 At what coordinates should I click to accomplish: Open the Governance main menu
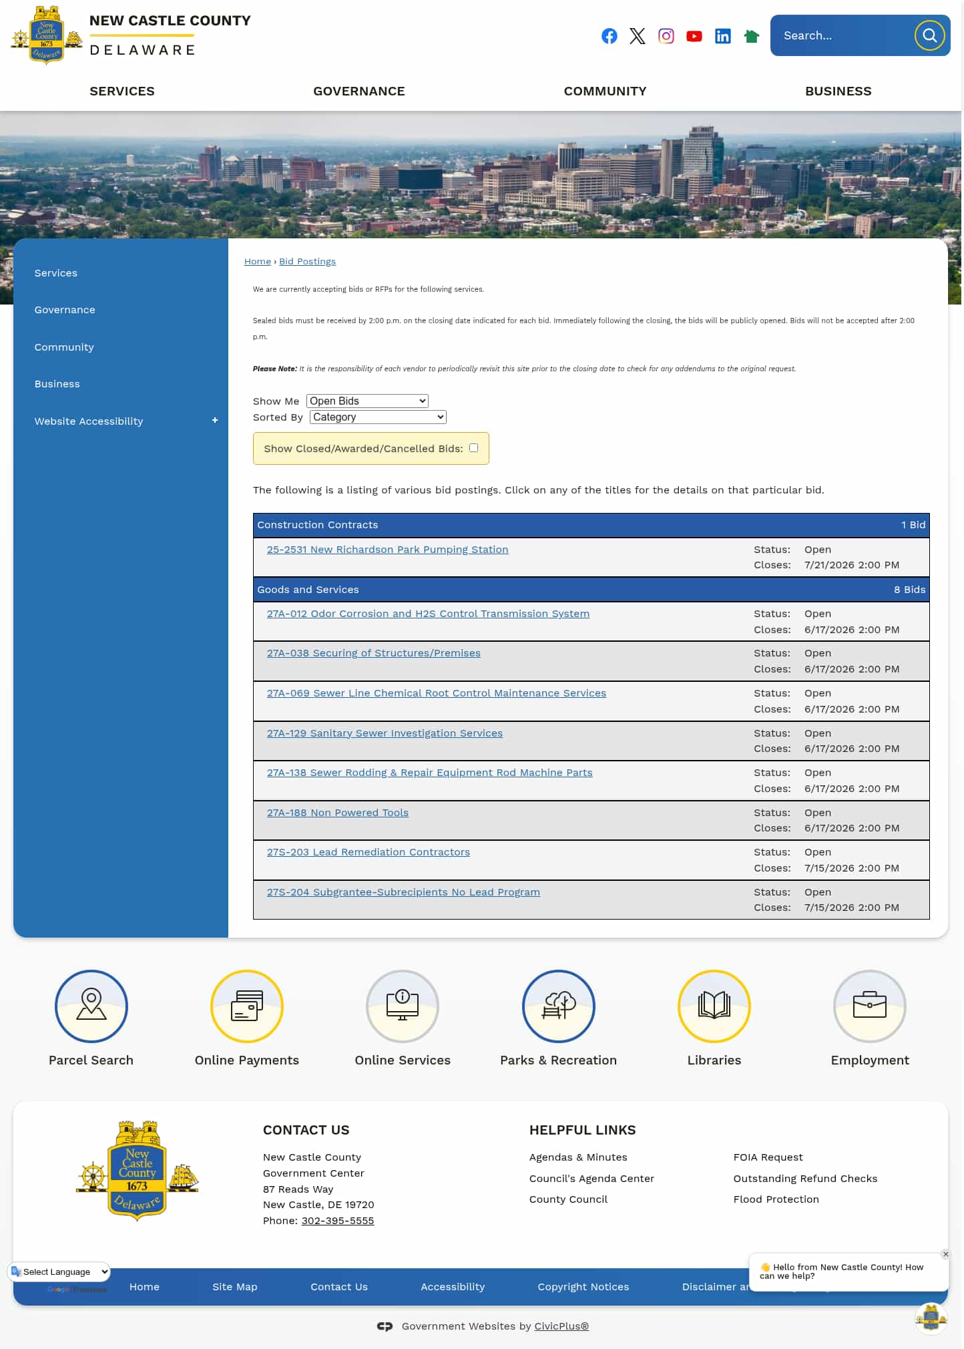click(x=359, y=91)
